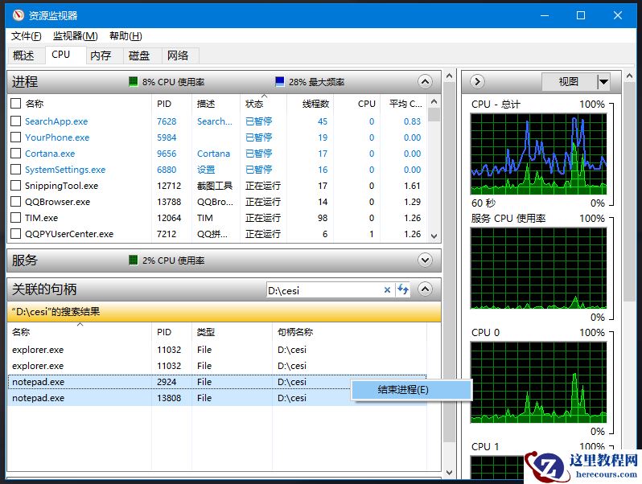
Task: Click the CPU 0 graph
Action: click(538, 382)
